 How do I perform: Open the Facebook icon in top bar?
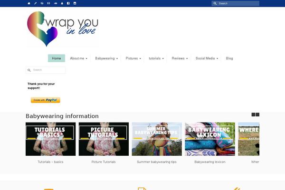point(68,3)
